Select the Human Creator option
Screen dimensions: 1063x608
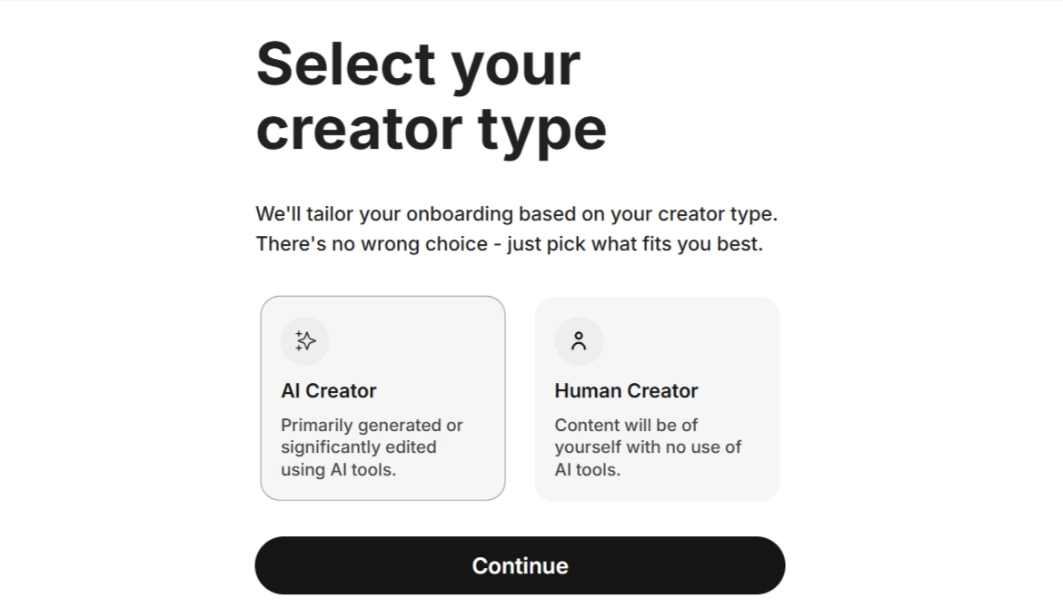coord(657,397)
